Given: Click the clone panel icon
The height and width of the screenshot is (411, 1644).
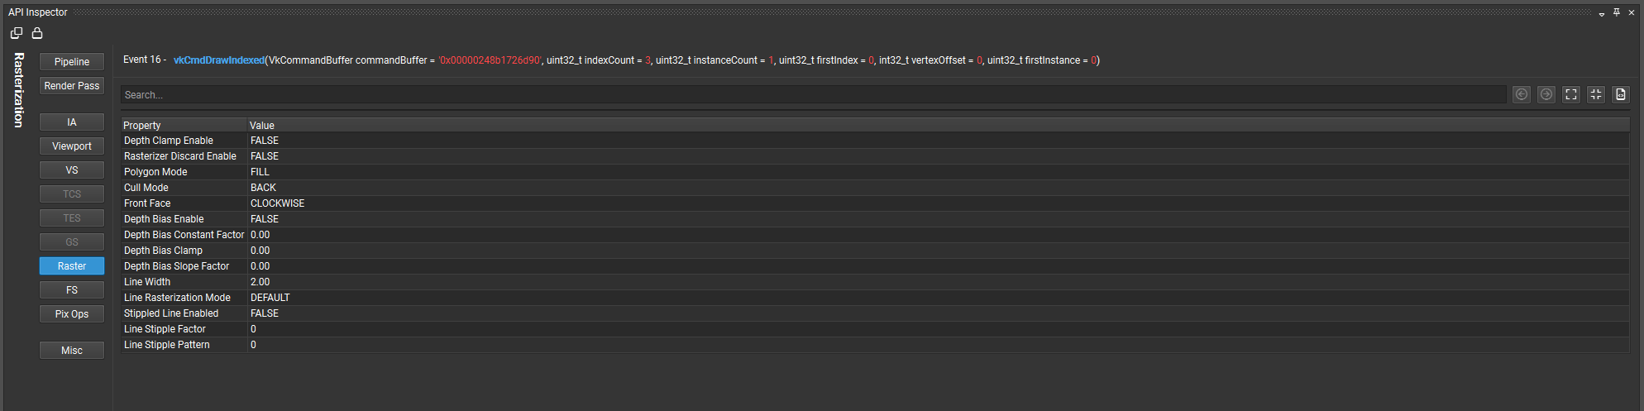Looking at the screenshot, I should click(17, 33).
